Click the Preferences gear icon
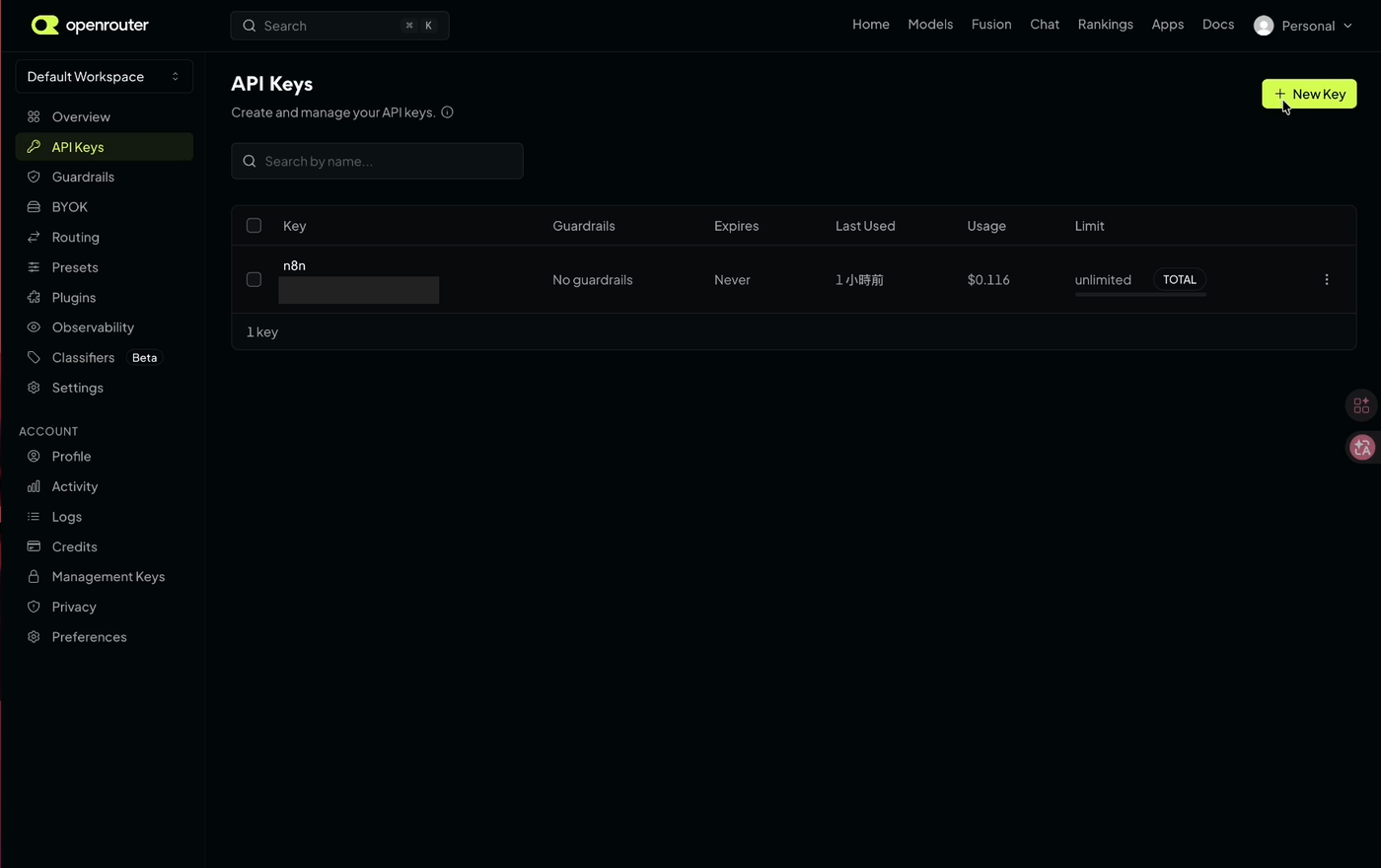The height and width of the screenshot is (868, 1381). pyautogui.click(x=34, y=637)
